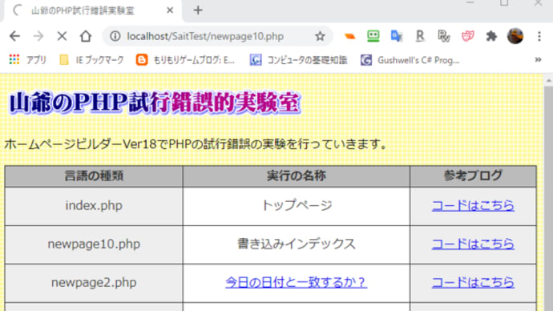Open the Chrome three-dot menu
553x311 pixels.
(539, 36)
